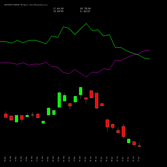
Task: Click the 11 Mar date label
Action: (x=16, y=159)
